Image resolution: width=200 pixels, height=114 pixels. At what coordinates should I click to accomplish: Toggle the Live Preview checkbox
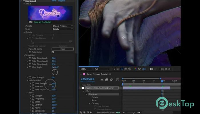(x=53, y=35)
